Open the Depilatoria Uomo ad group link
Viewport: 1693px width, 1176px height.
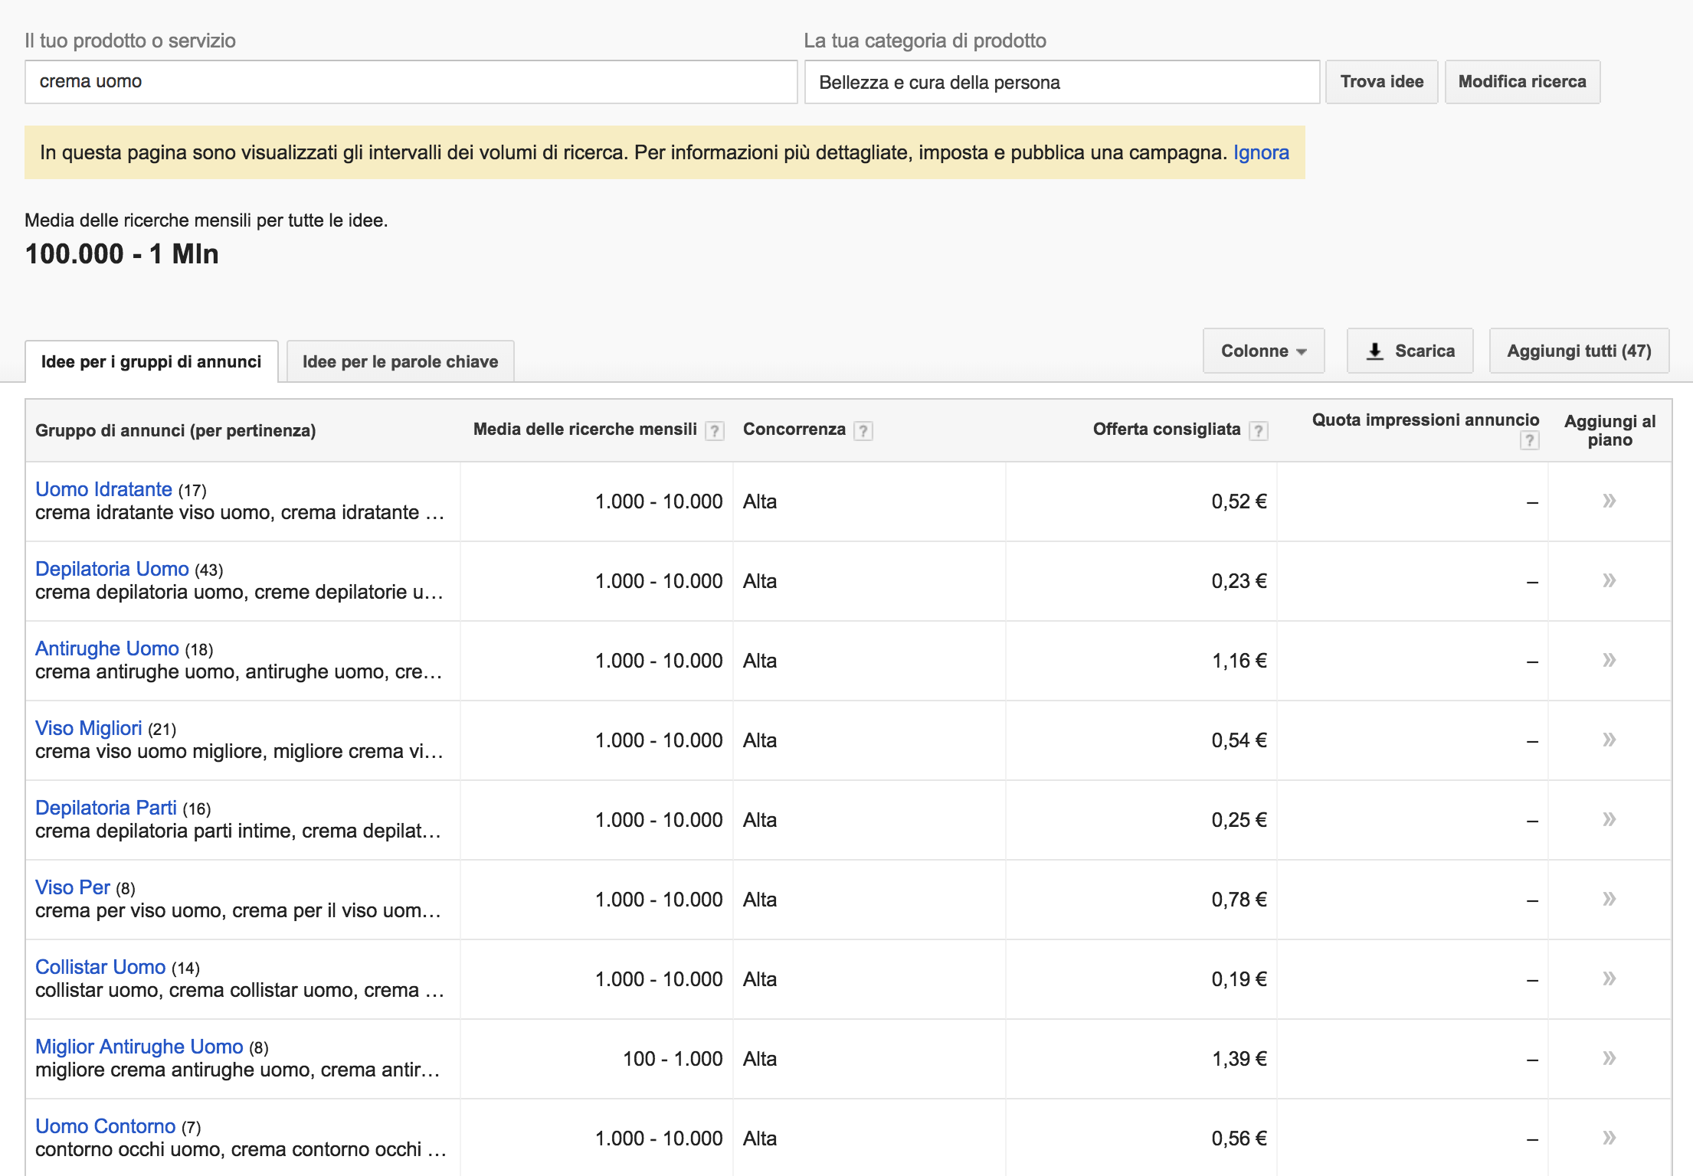[112, 569]
